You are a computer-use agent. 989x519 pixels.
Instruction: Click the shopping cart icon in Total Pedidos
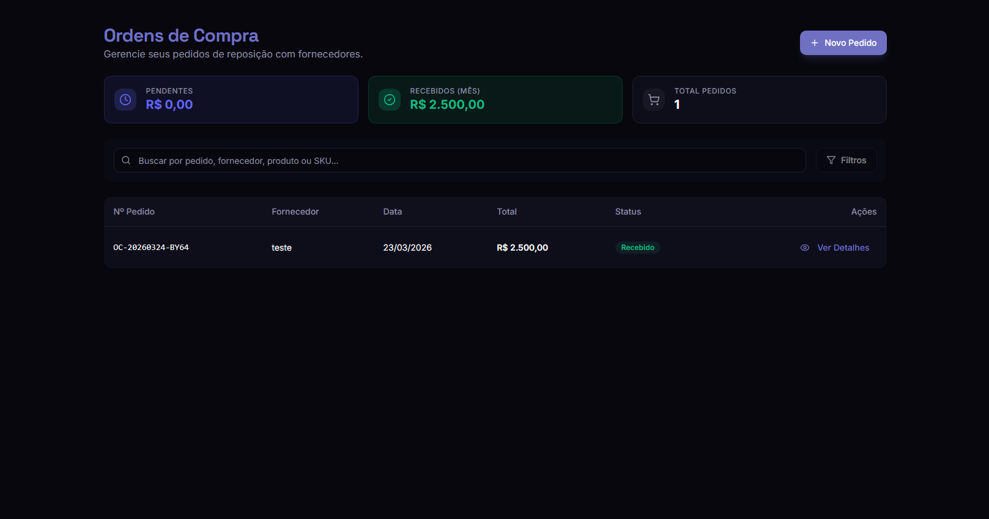pos(654,100)
